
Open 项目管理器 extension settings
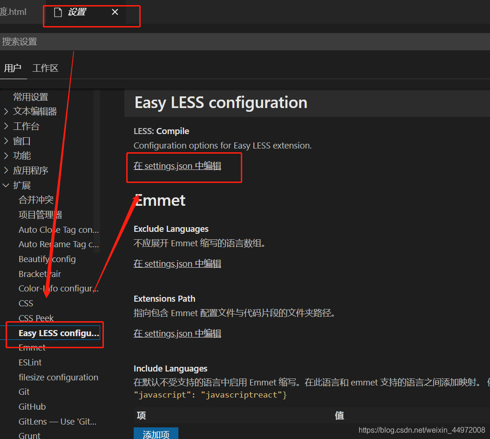point(41,215)
